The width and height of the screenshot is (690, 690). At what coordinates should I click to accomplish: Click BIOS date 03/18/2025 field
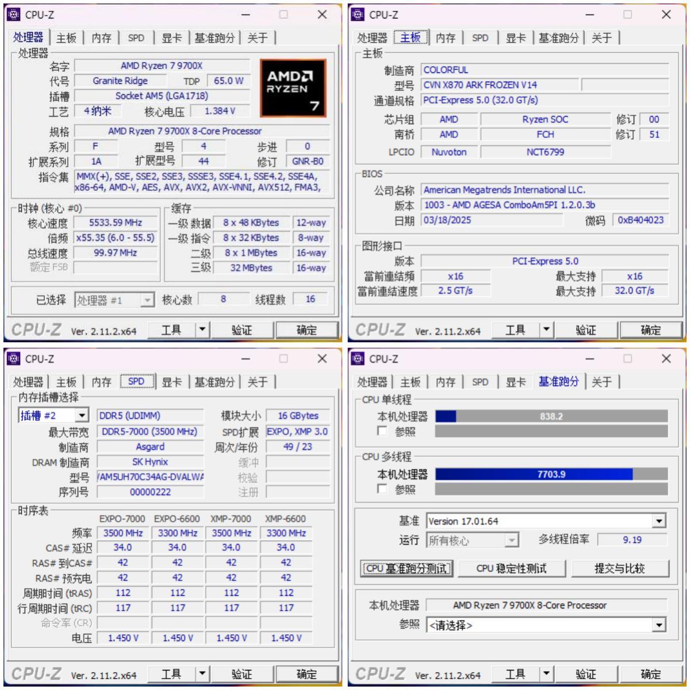coord(492,220)
